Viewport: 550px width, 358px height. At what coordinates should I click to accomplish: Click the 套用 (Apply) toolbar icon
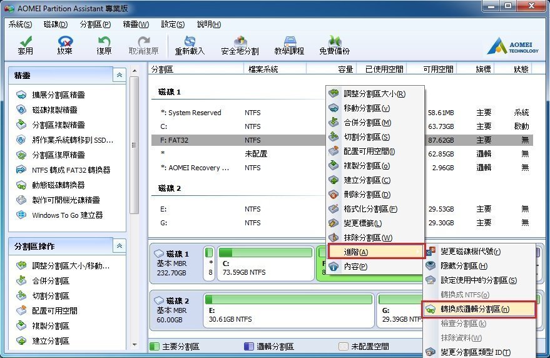pyautogui.click(x=25, y=46)
